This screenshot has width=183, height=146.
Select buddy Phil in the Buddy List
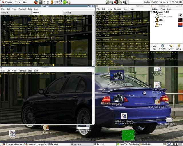(166, 25)
